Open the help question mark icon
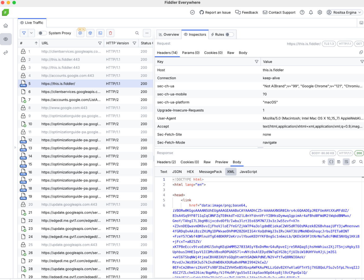The width and height of the screenshot is (364, 280). pos(302,12)
